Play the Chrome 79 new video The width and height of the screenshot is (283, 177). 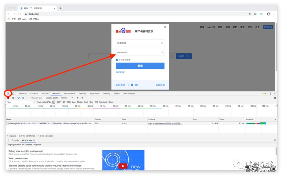coord(123,166)
